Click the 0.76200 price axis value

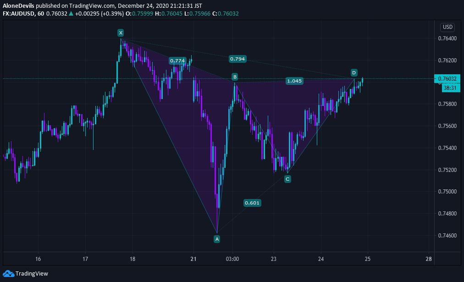pos(447,61)
